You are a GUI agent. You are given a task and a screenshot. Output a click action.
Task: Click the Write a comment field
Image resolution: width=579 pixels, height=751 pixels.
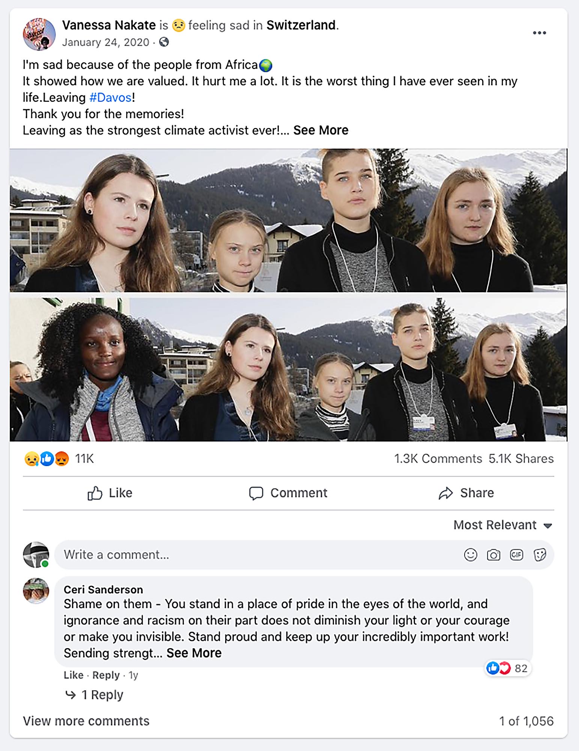pos(255,555)
